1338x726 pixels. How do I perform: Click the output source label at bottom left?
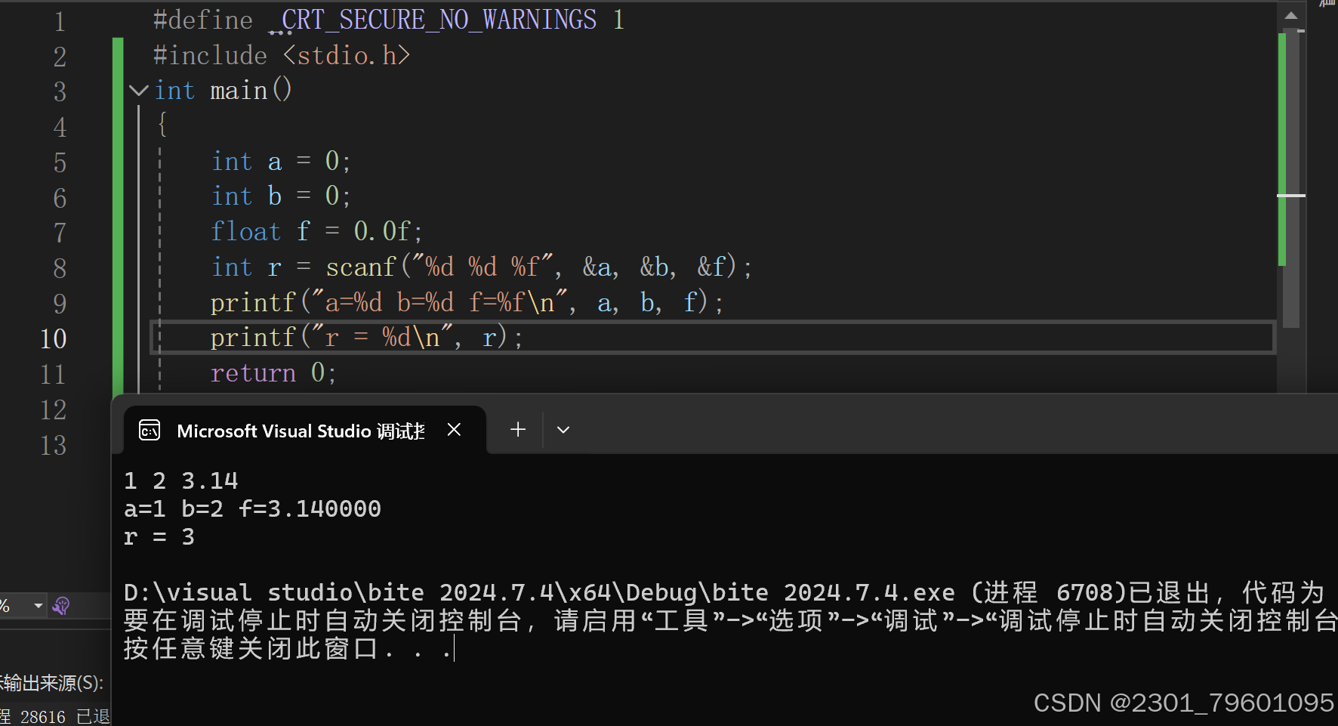51,683
